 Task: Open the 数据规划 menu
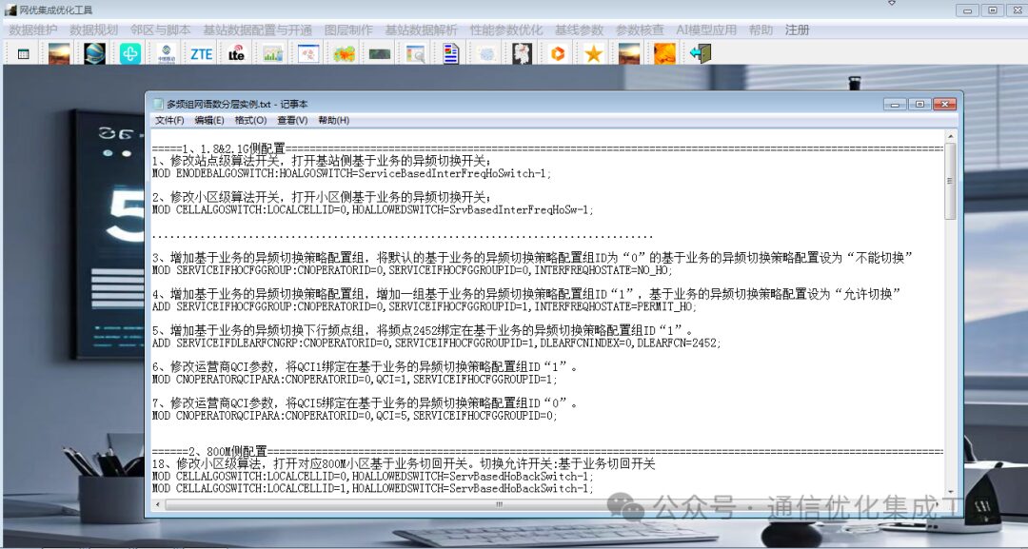(x=93, y=30)
